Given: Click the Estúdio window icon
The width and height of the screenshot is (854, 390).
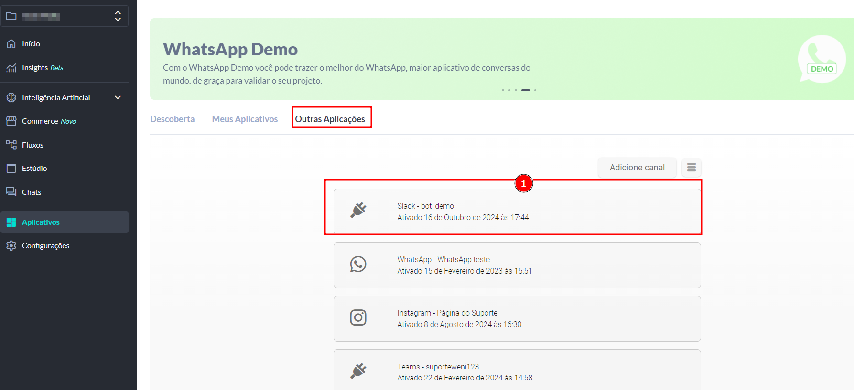Looking at the screenshot, I should pyautogui.click(x=11, y=169).
